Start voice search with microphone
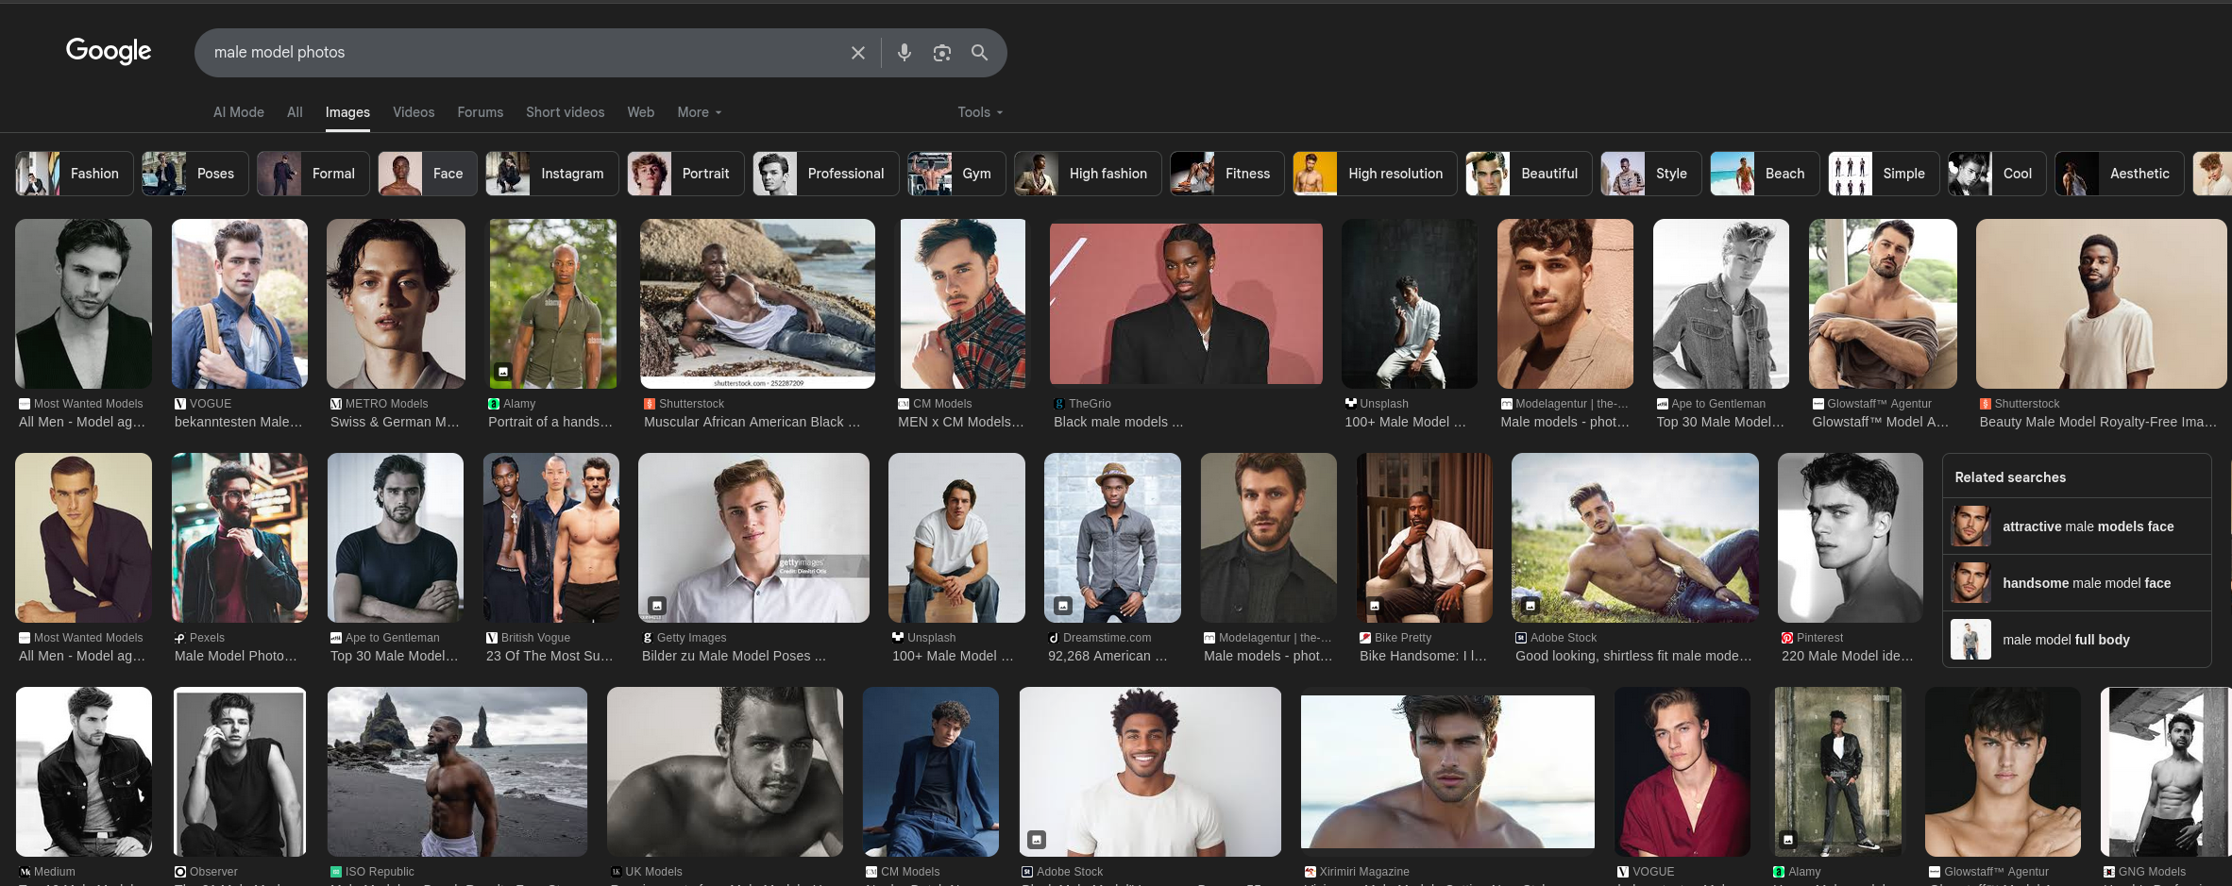This screenshot has height=886, width=2232. coord(904,53)
